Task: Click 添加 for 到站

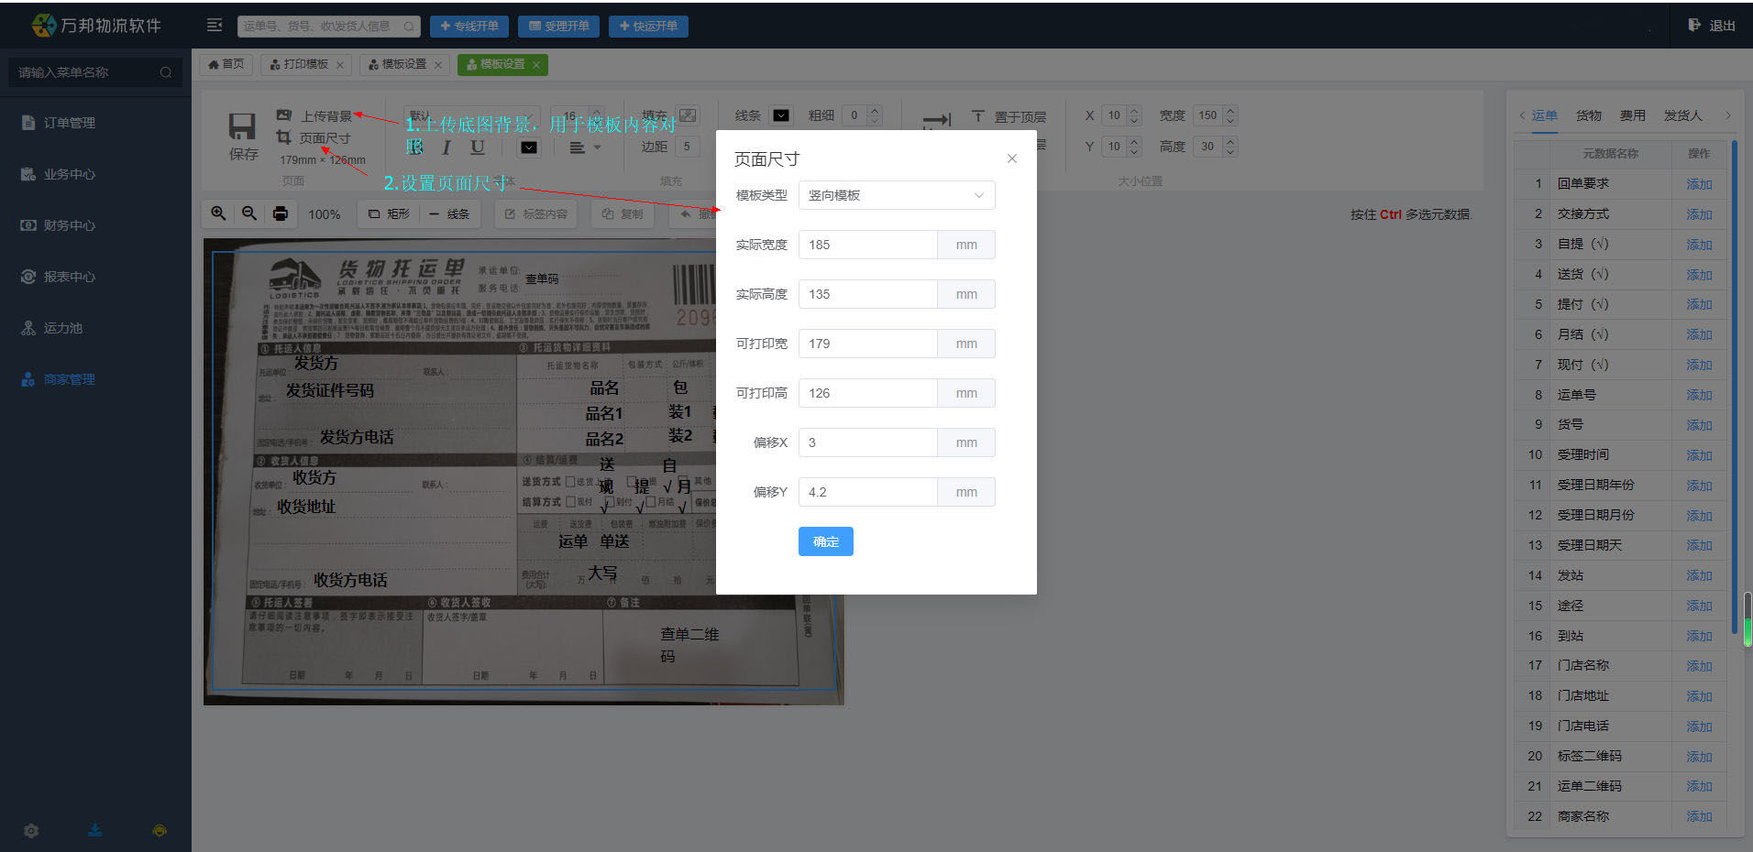Action: click(1699, 636)
